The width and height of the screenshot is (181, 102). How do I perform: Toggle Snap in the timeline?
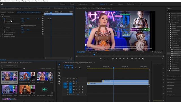(x=69, y=68)
